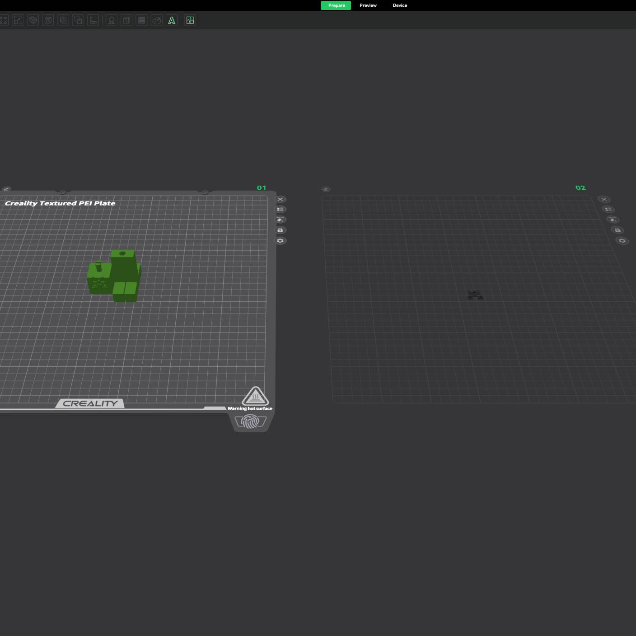
Task: Arrange objects on plate 01
Action: point(281,210)
